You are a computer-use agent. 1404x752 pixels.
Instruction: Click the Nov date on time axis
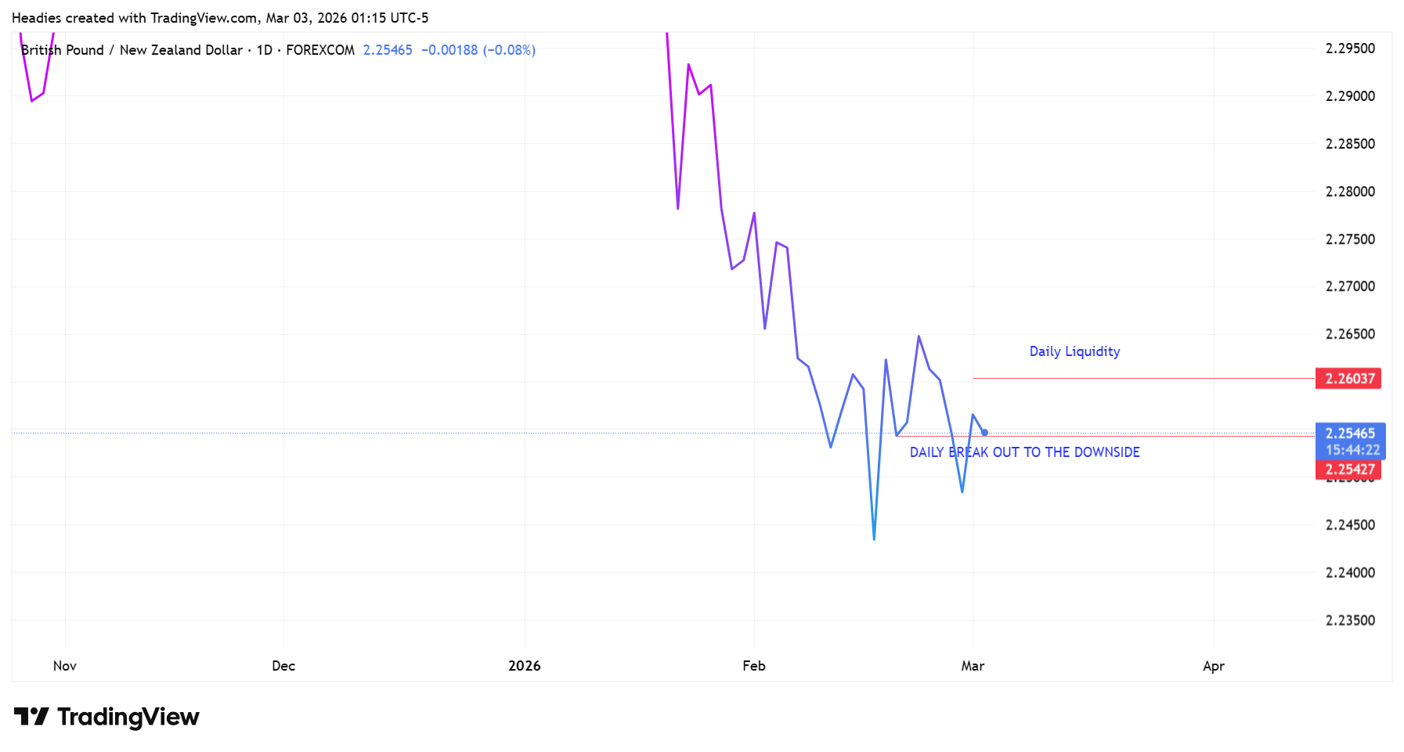point(65,666)
